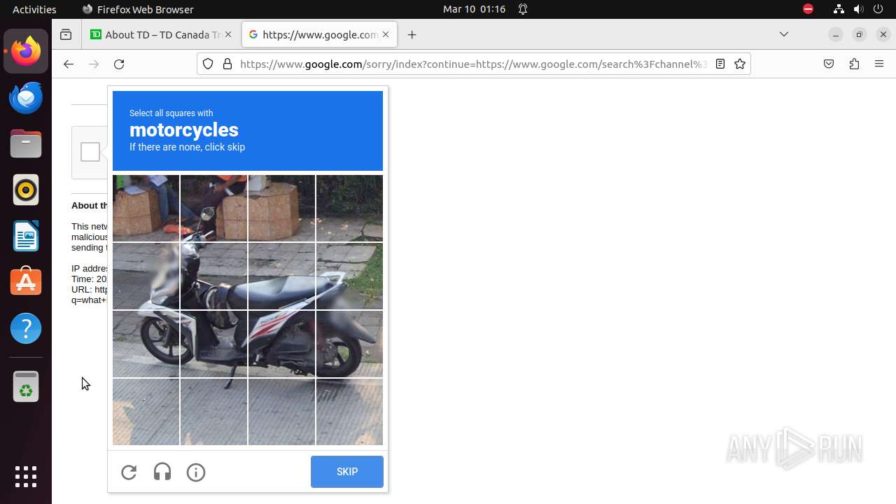Maximize the Firefox window
Image resolution: width=896 pixels, height=504 pixels.
[859, 34]
